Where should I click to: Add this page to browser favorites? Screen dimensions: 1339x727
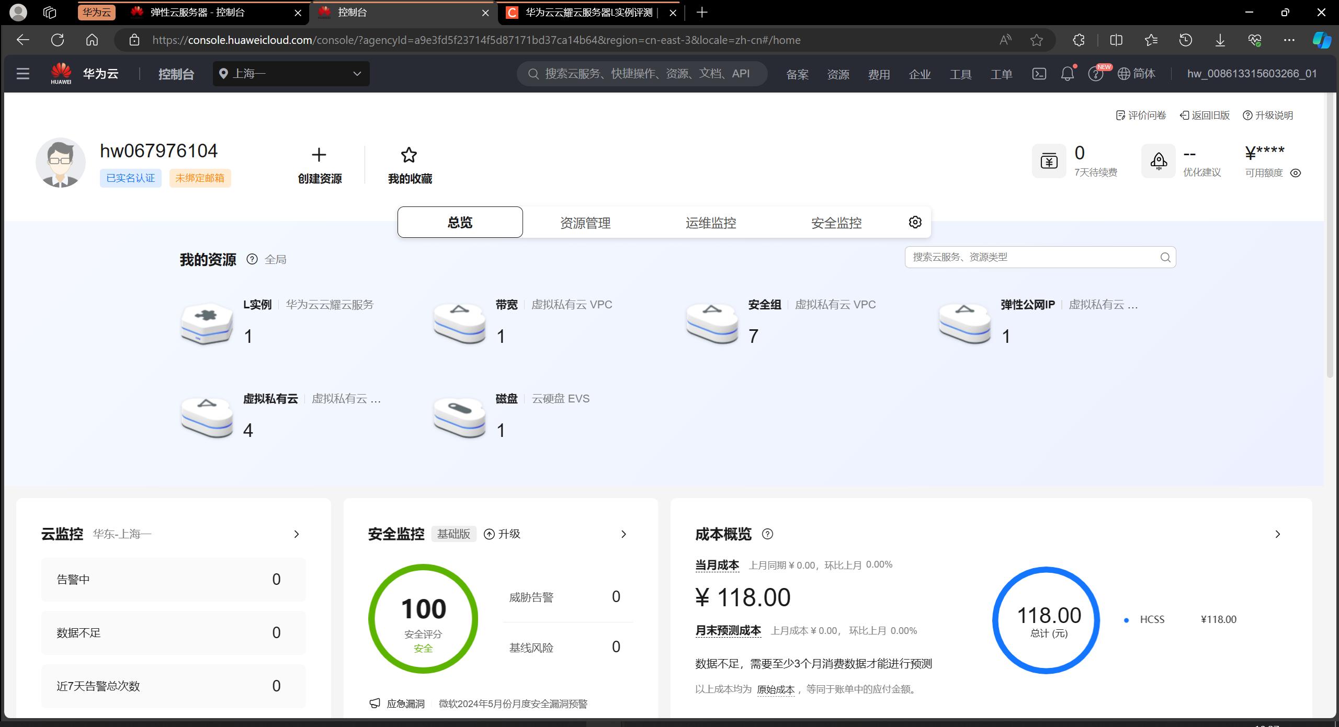tap(1037, 40)
